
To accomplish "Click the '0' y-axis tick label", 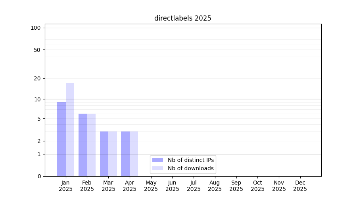I will point(39,176).
